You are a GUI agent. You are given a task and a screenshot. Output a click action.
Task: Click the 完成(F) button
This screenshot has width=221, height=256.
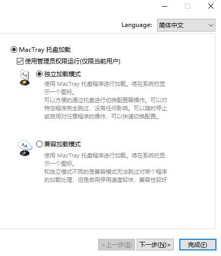coord(198,245)
